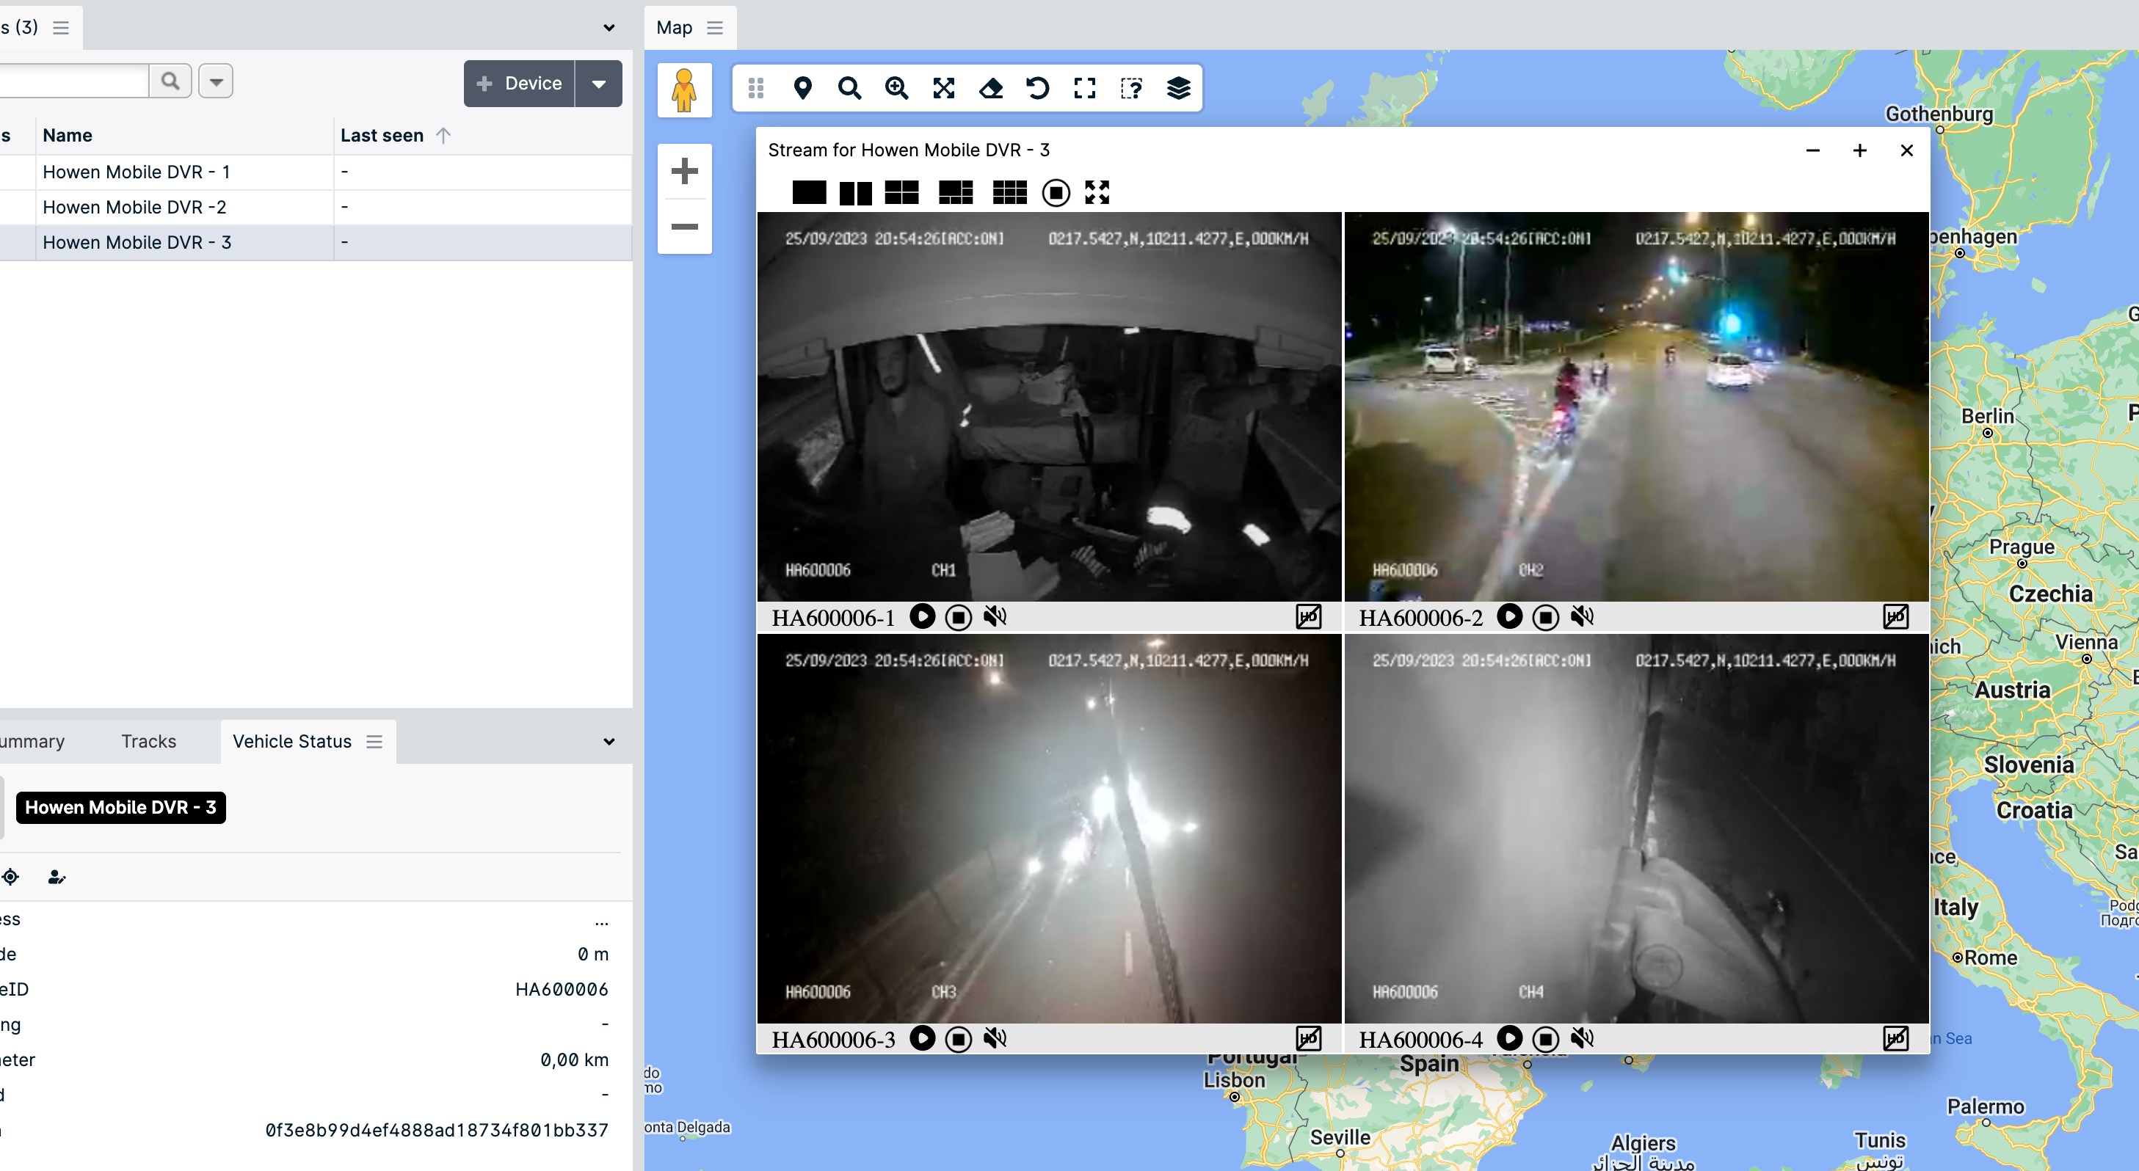
Task: Open Street View pegman control
Action: tap(684, 90)
